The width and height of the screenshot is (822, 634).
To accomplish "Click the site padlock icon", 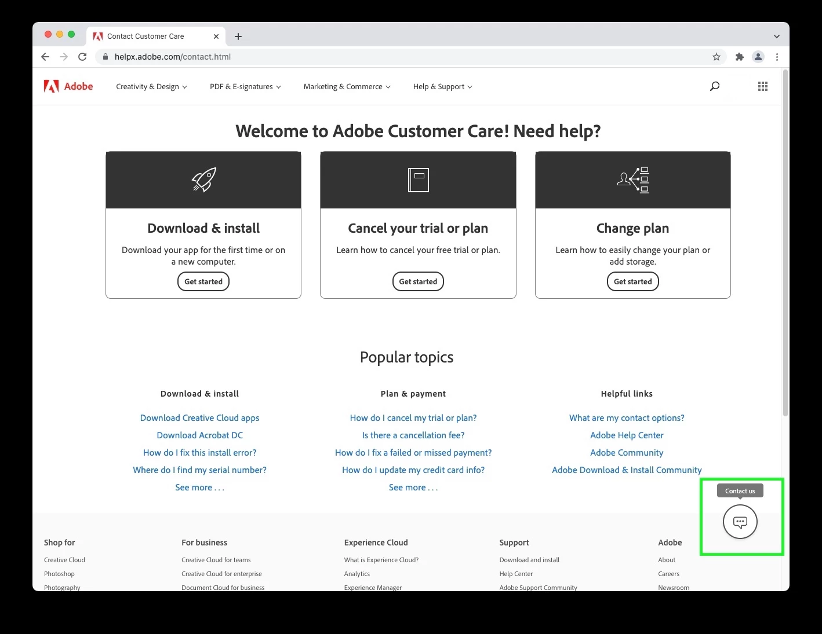I will (x=106, y=57).
